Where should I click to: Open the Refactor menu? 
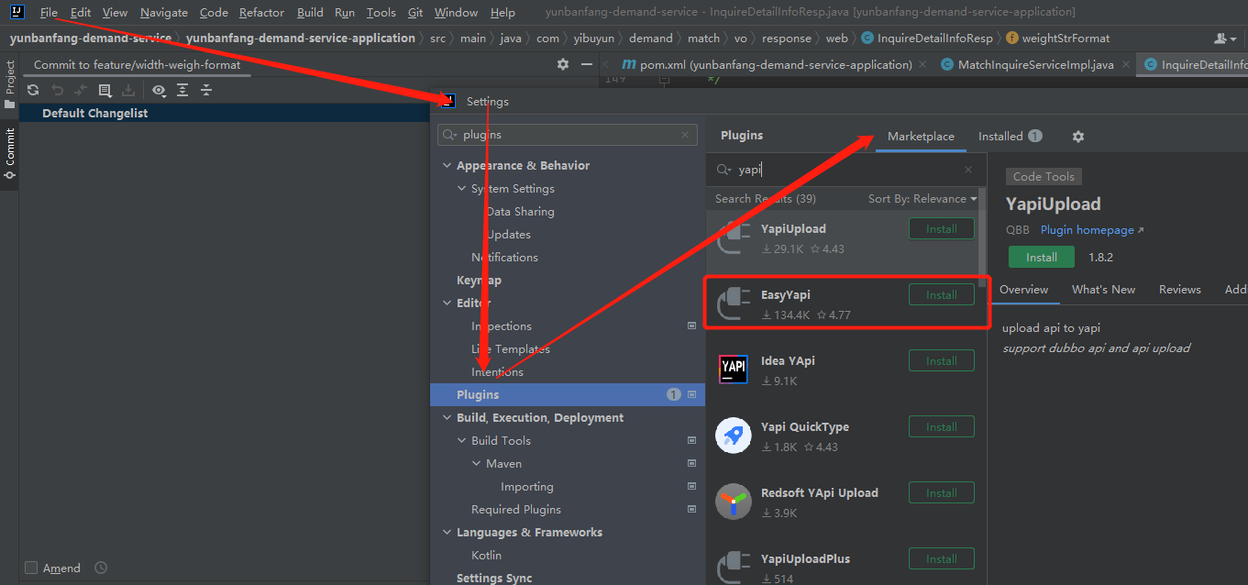pyautogui.click(x=261, y=12)
